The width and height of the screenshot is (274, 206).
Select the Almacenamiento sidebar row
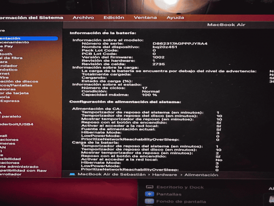[15, 42]
